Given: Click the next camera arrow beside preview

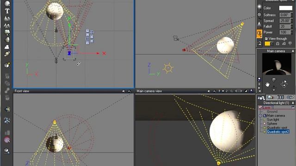Looking at the screenshot, I should point(259,88).
